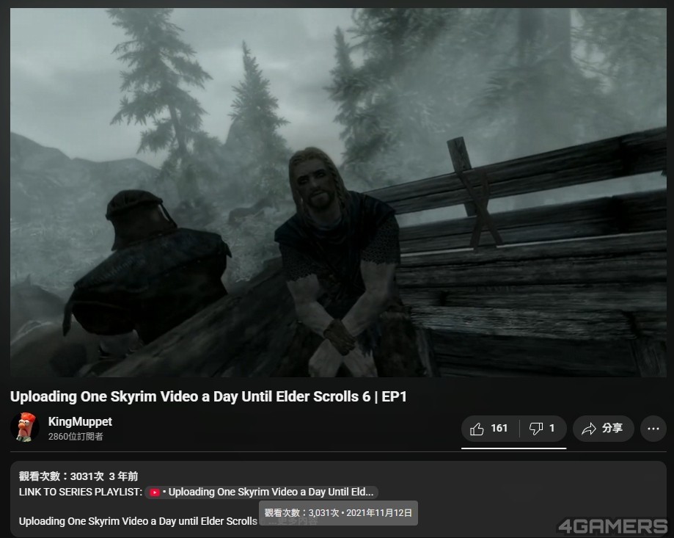
Task: Open KingMuppet channel avatar
Action: [x=24, y=427]
